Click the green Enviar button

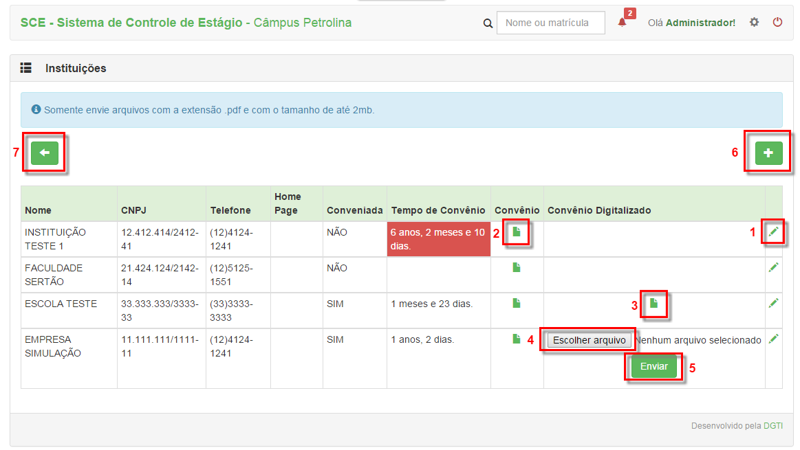(653, 366)
